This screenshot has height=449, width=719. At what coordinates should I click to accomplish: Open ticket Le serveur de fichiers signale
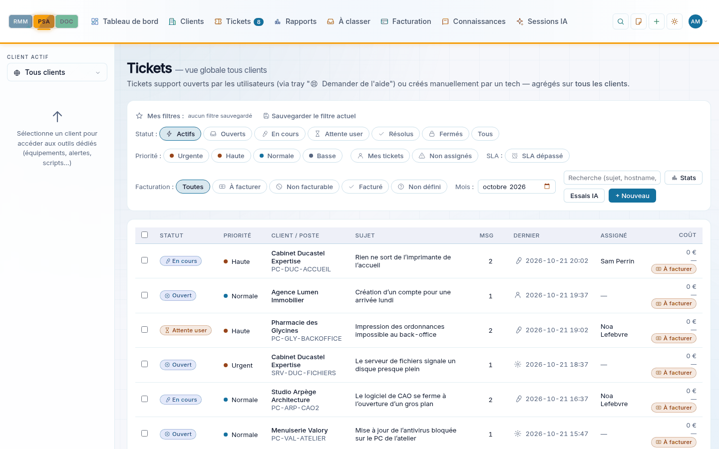point(405,365)
